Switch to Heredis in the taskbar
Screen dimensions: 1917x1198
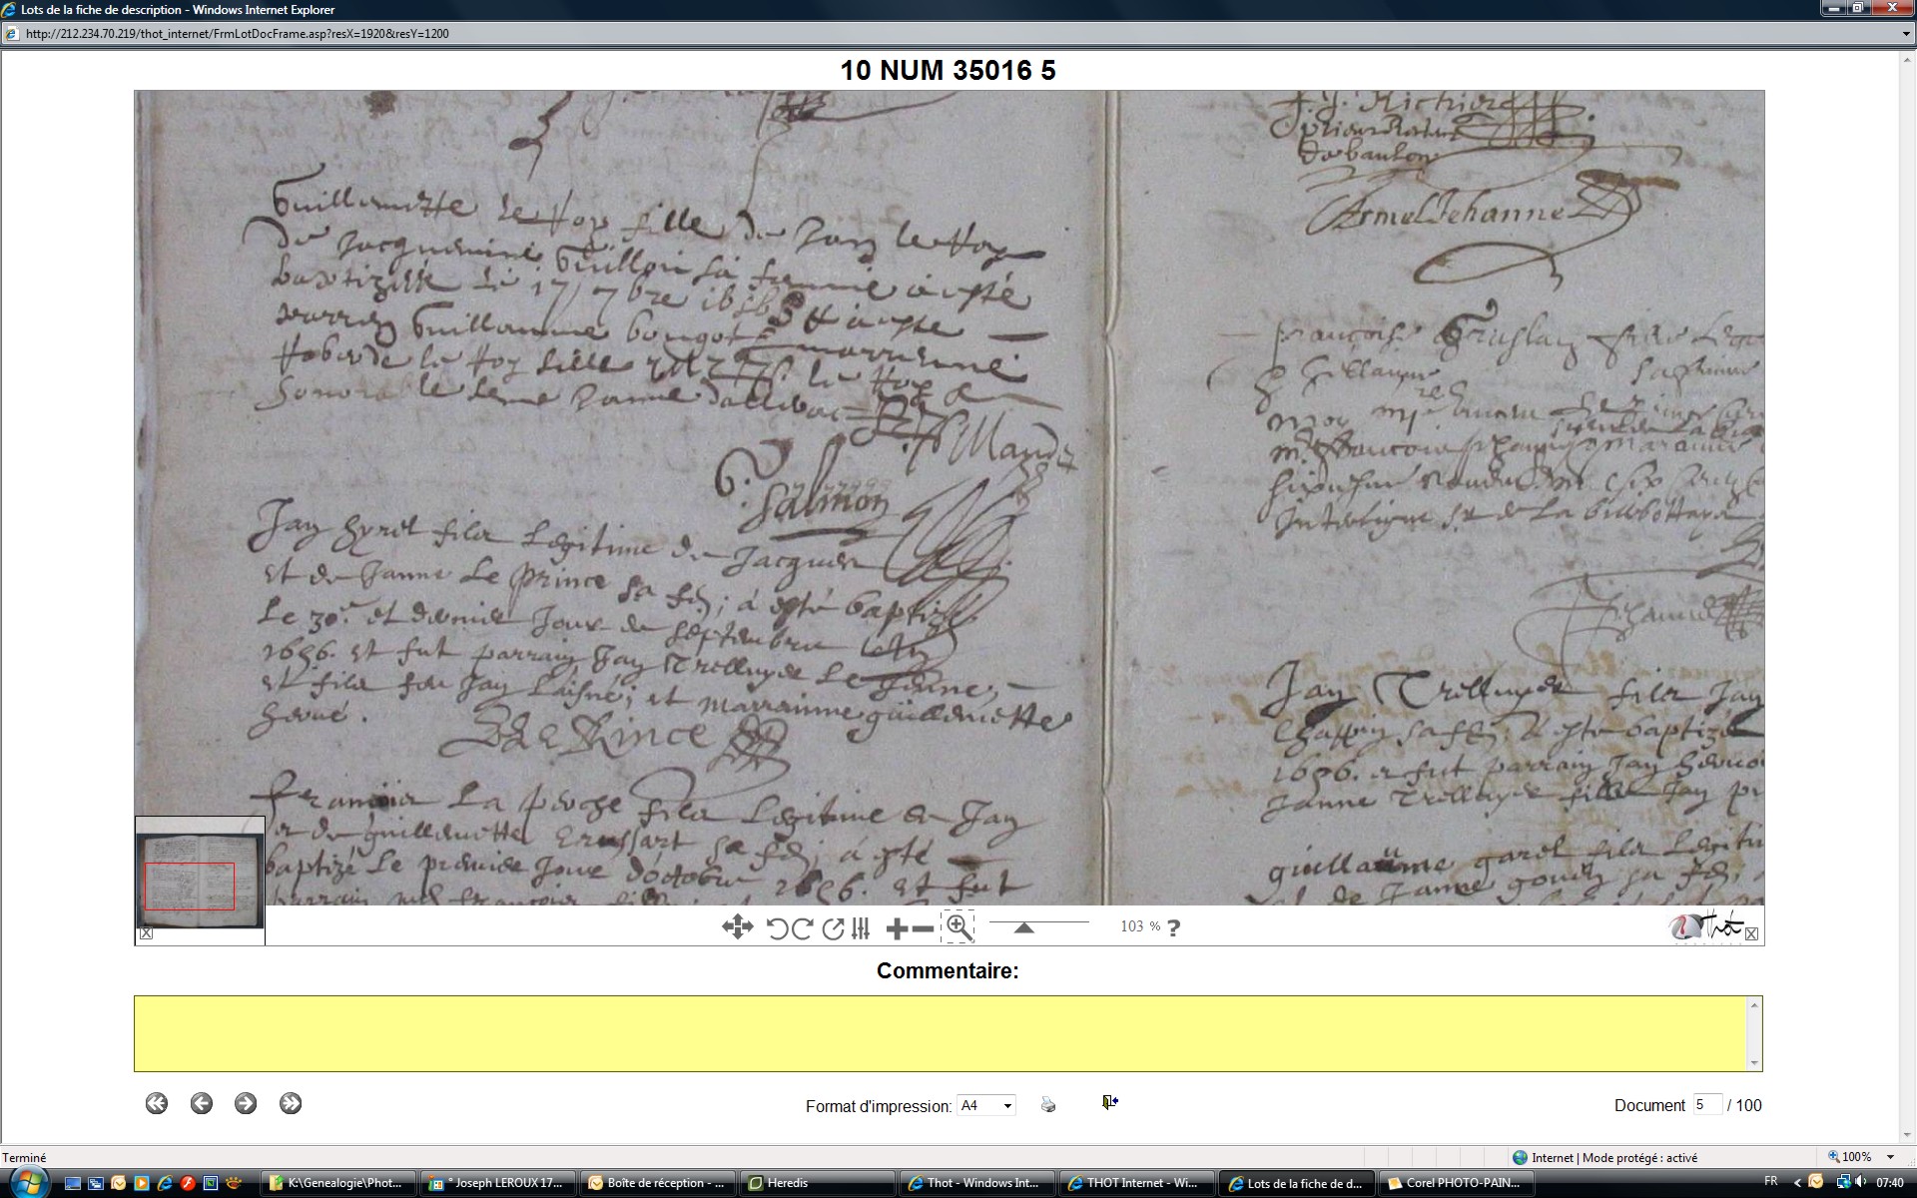click(788, 1183)
